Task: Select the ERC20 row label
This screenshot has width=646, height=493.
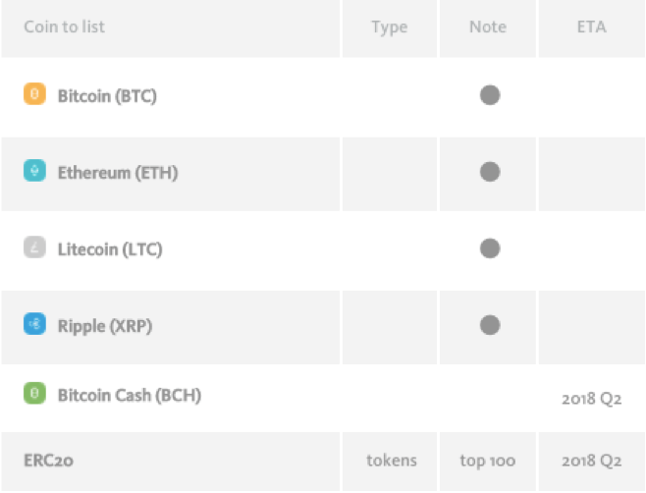Action: (x=49, y=461)
